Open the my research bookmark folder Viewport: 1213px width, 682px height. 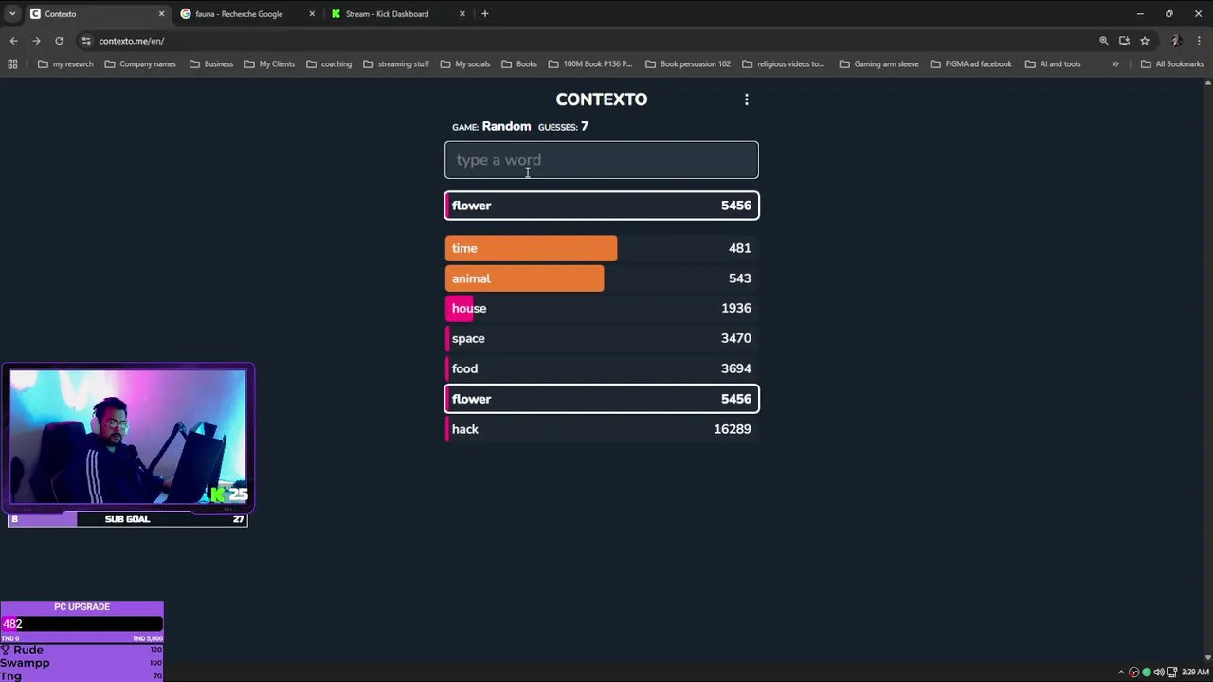point(65,64)
